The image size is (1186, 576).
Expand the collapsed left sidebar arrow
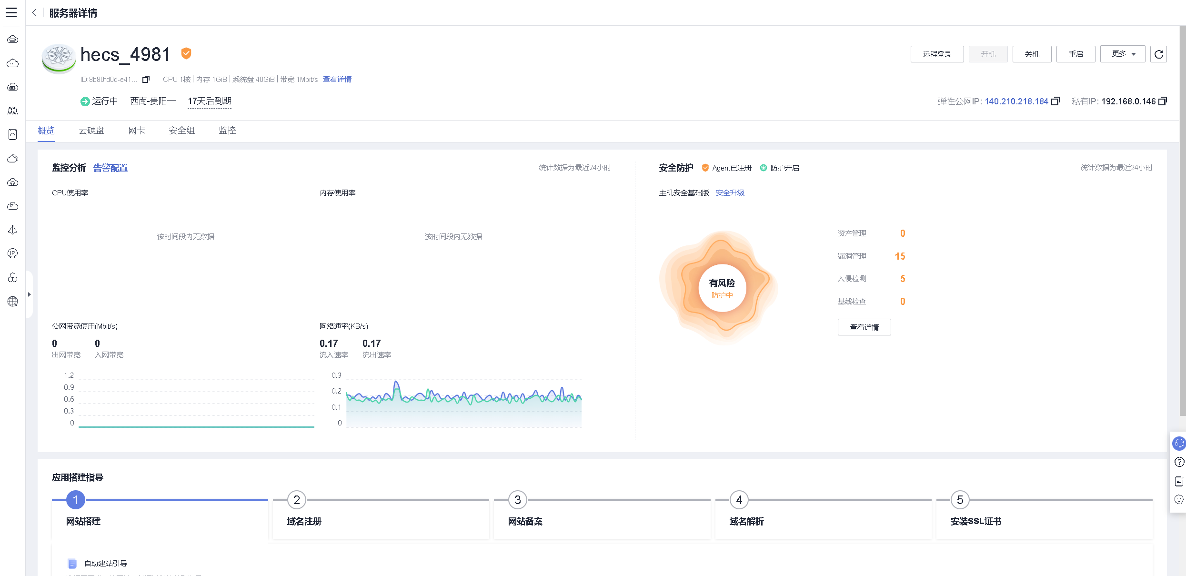(x=29, y=294)
